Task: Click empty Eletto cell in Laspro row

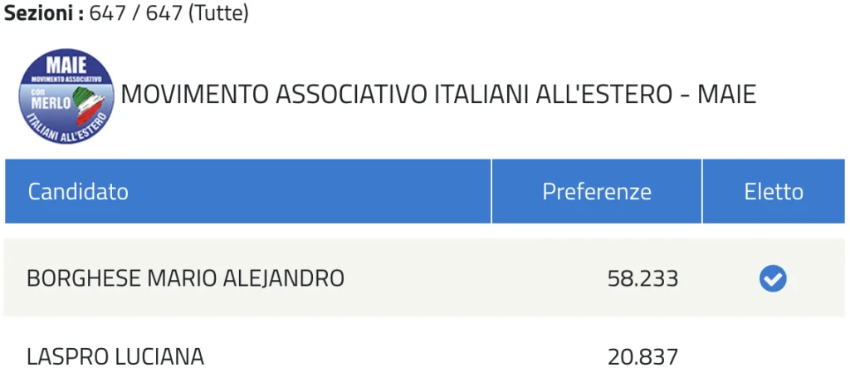Action: tap(773, 357)
